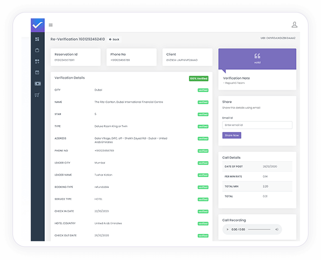
Task: Open the dashboard grid sidebar icon
Action: pos(38,39)
